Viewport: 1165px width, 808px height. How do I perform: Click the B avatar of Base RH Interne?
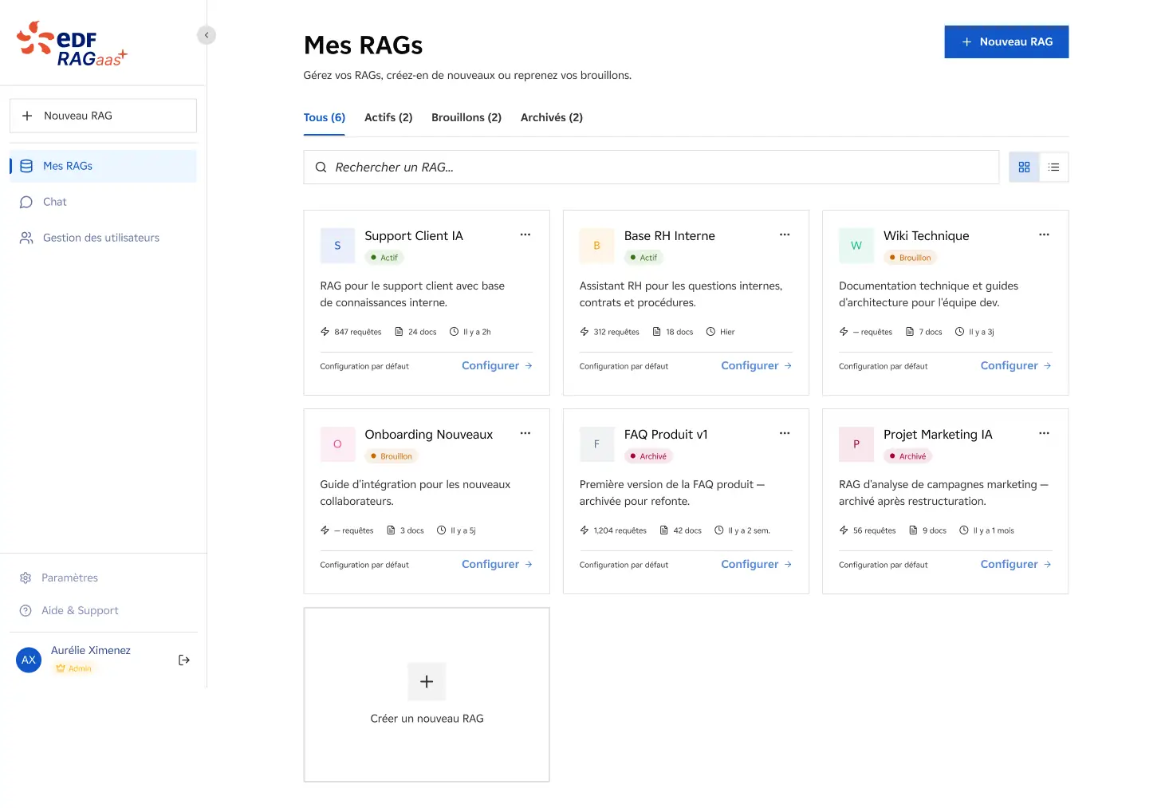click(596, 246)
